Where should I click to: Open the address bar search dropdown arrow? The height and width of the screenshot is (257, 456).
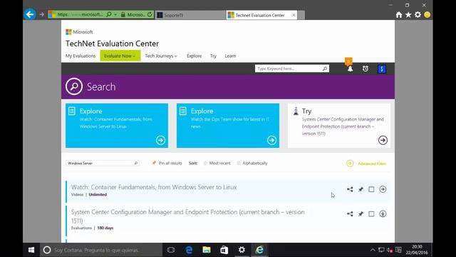pos(115,14)
